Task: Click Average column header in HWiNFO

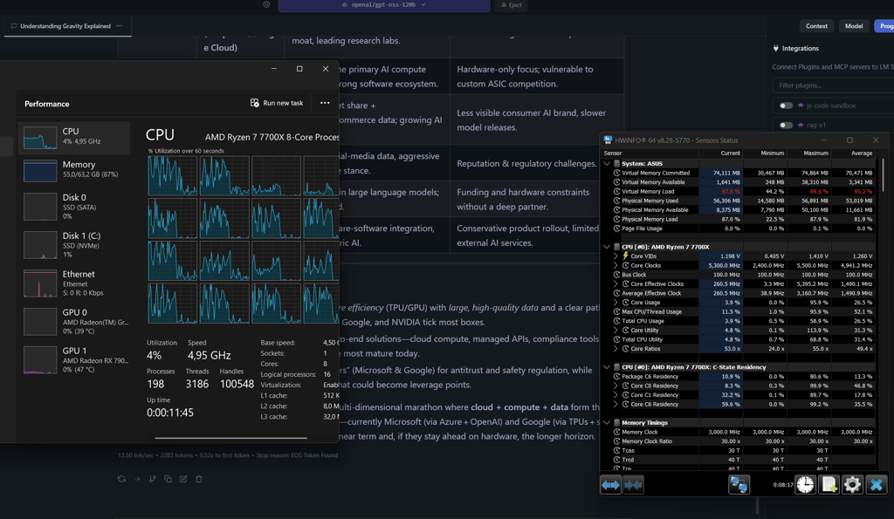Action: pyautogui.click(x=853, y=154)
